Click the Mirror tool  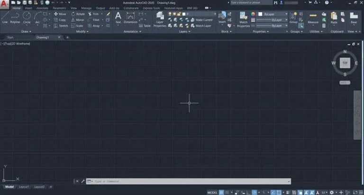coord(78,20)
